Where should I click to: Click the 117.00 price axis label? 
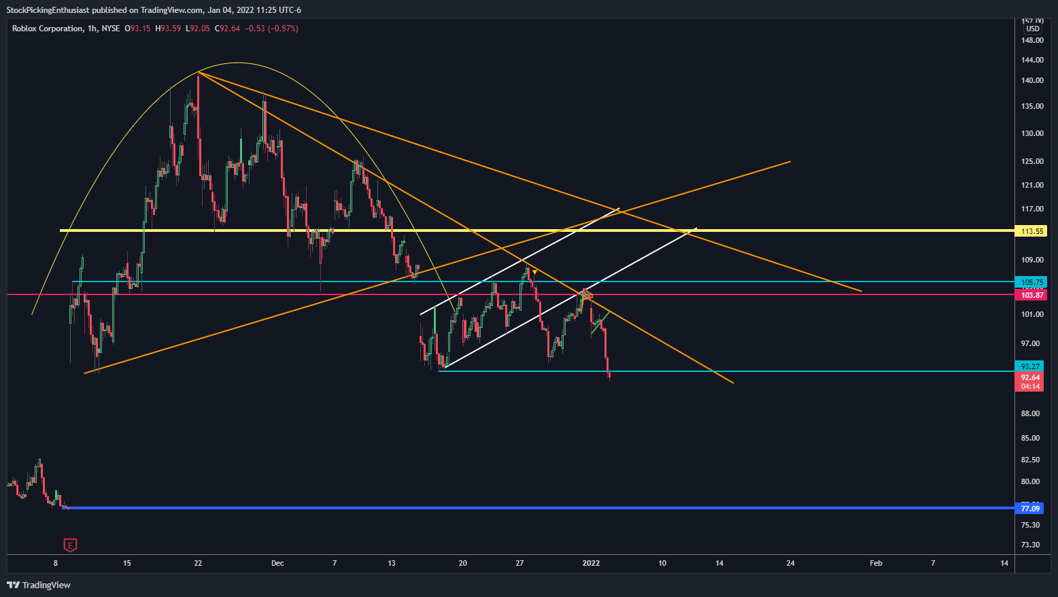click(1031, 209)
